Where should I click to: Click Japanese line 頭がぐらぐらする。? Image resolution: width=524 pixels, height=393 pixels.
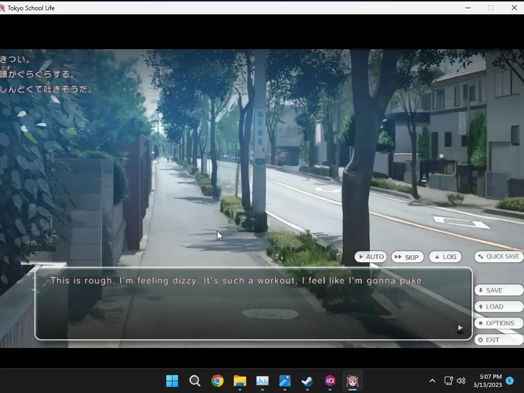tap(37, 74)
